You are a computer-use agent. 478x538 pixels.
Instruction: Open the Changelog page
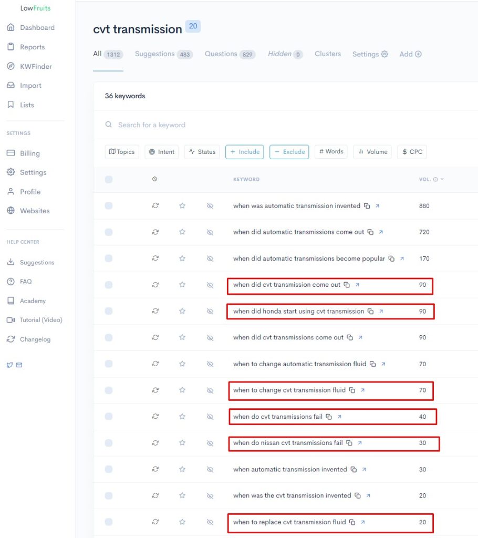29,339
